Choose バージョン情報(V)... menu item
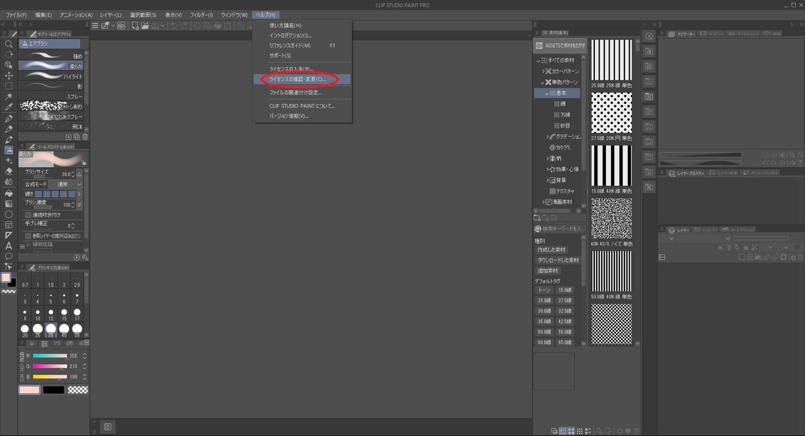This screenshot has height=436, width=805. click(302, 116)
